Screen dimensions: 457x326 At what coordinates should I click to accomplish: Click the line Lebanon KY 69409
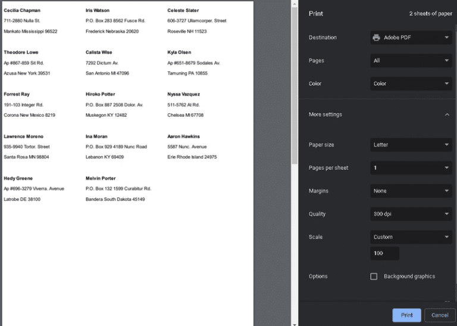pyautogui.click(x=105, y=157)
